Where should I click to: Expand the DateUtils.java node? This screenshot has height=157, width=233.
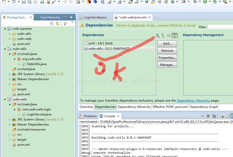(x=19, y=64)
